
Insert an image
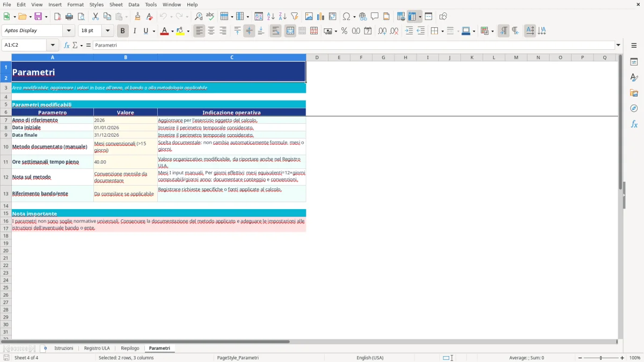309,17
